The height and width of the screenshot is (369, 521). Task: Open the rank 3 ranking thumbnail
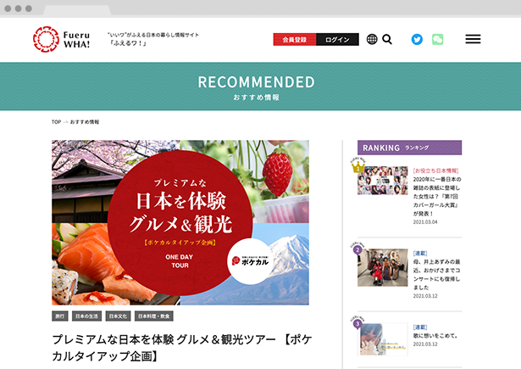click(x=383, y=339)
